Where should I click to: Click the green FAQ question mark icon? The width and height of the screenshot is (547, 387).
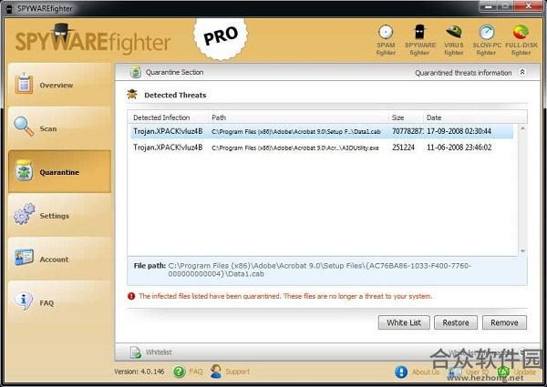(179, 372)
